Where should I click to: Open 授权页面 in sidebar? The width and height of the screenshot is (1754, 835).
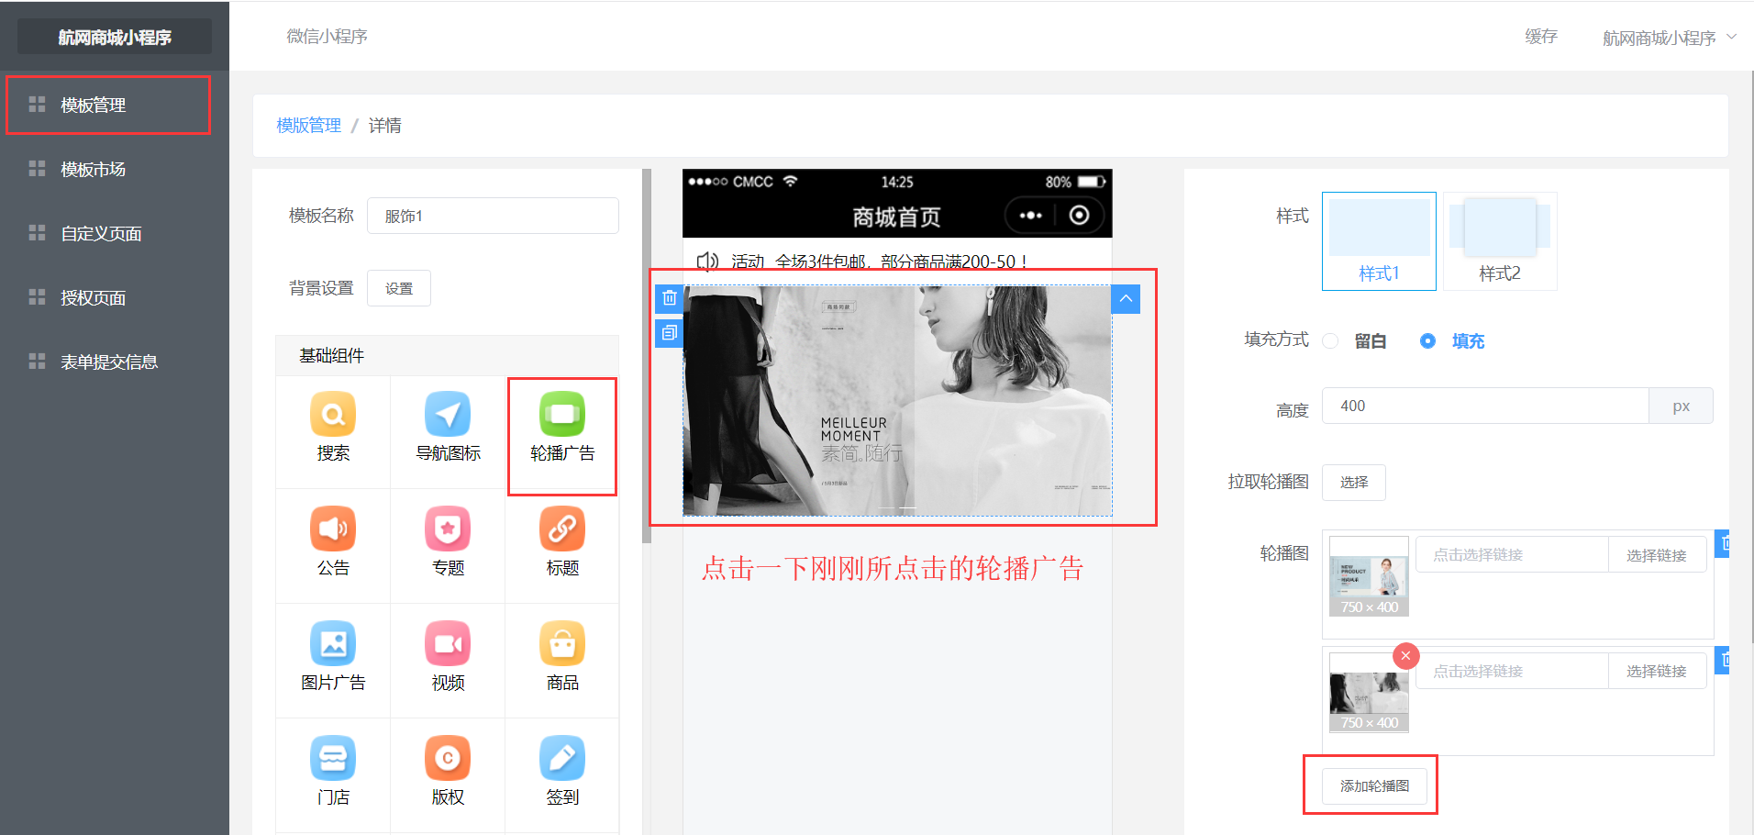115,298
